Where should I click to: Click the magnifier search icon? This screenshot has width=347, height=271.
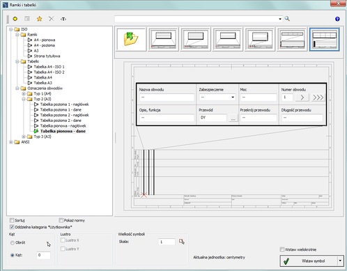click(287, 19)
